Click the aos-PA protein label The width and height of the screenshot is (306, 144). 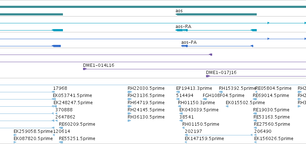pyautogui.click(x=189, y=42)
